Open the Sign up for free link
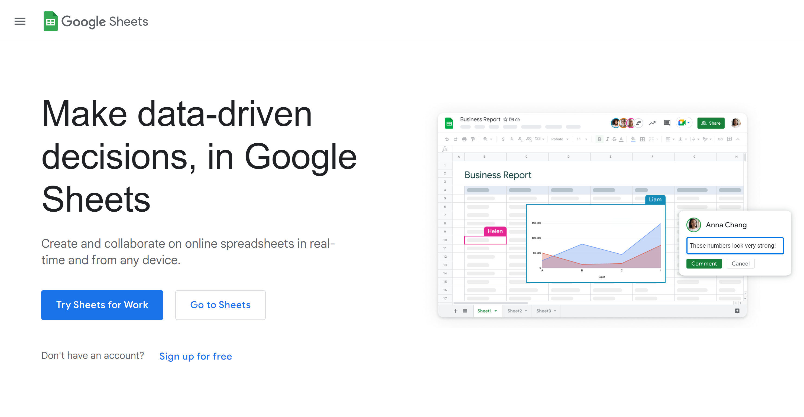Image resolution: width=804 pixels, height=417 pixels. tap(196, 356)
